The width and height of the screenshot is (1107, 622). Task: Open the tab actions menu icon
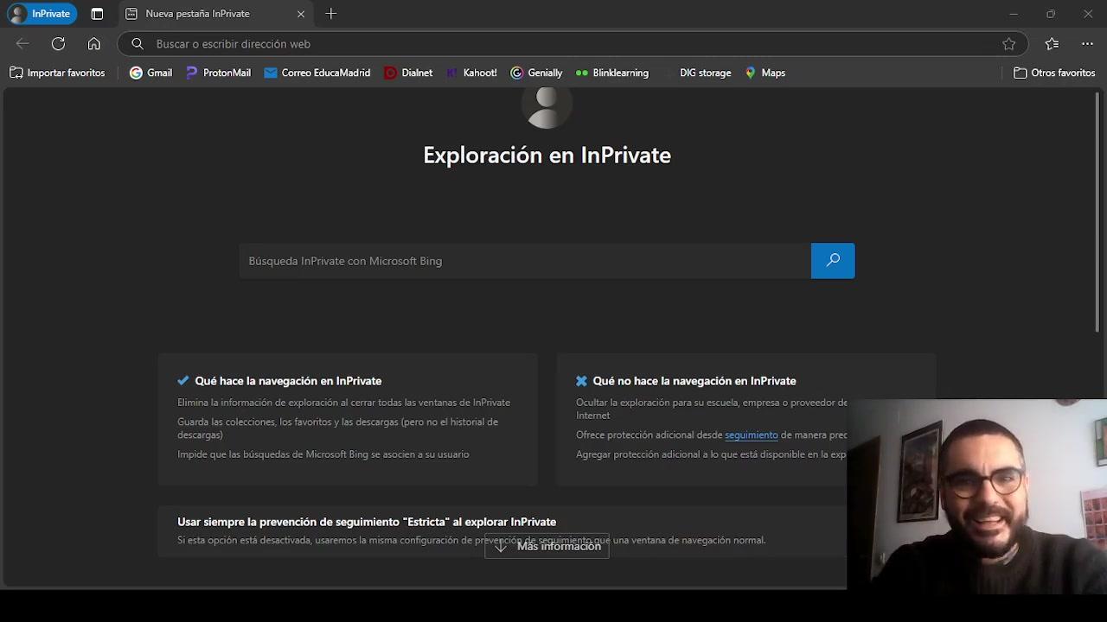coord(97,14)
